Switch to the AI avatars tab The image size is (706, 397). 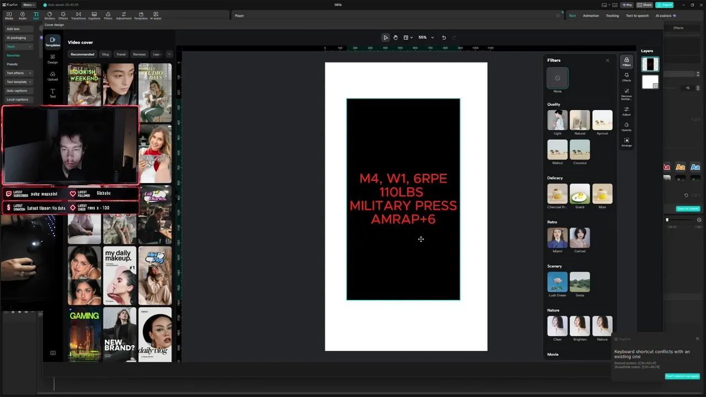pyautogui.click(x=665, y=15)
